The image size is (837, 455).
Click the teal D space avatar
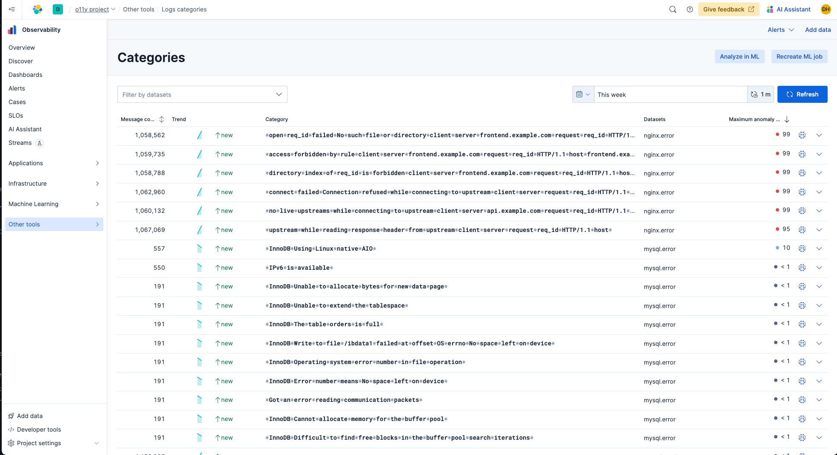58,9
